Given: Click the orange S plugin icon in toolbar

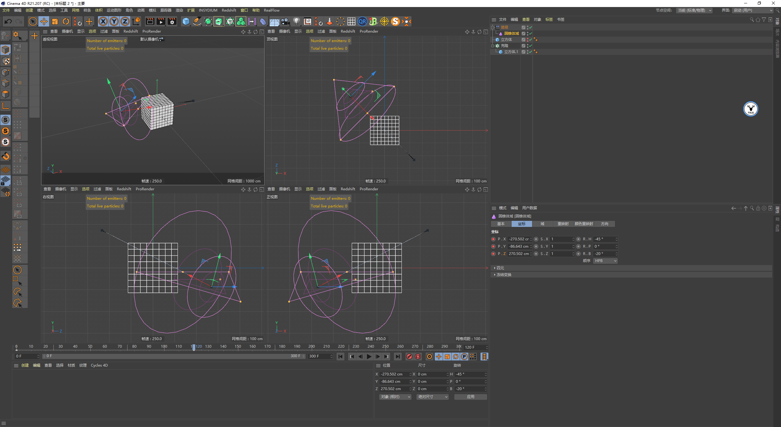Looking at the screenshot, I should (x=395, y=21).
